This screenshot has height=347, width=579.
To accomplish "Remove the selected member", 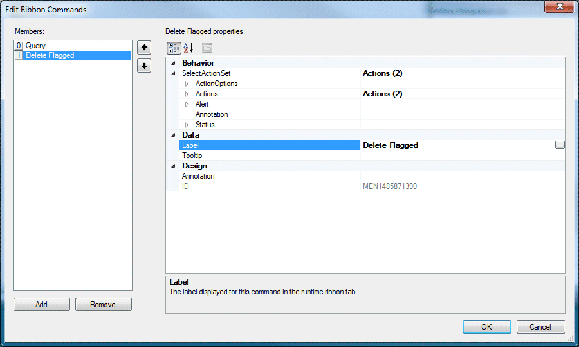I will [x=103, y=304].
